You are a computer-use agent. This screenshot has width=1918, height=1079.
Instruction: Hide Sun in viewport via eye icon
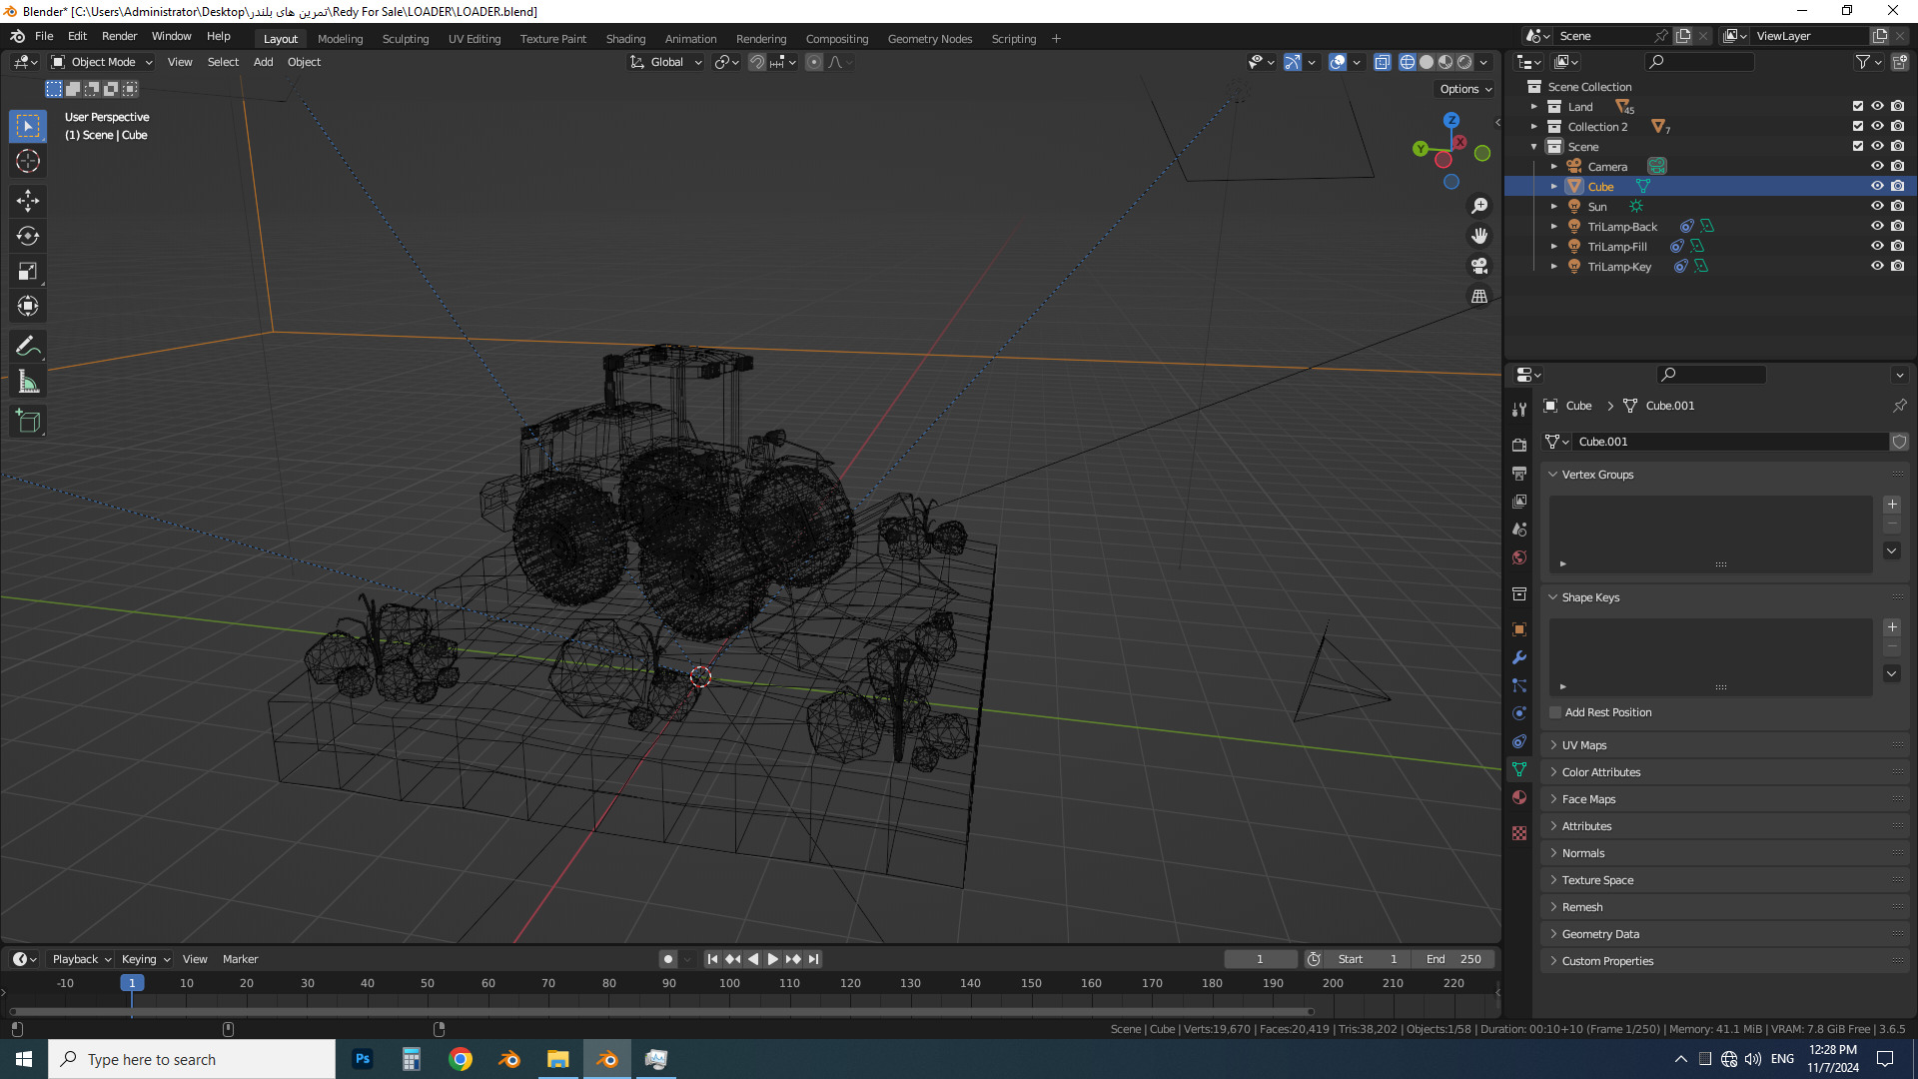(1877, 206)
